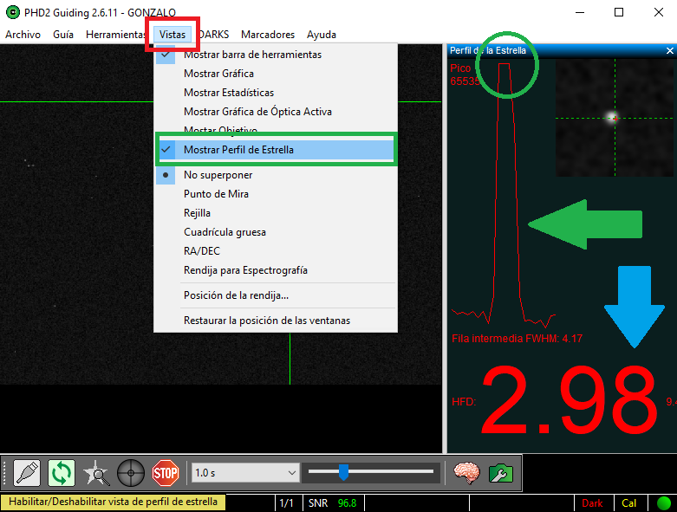Image resolution: width=677 pixels, height=512 pixels.
Task: Click the SNR 96.8 status field
Action: click(332, 503)
